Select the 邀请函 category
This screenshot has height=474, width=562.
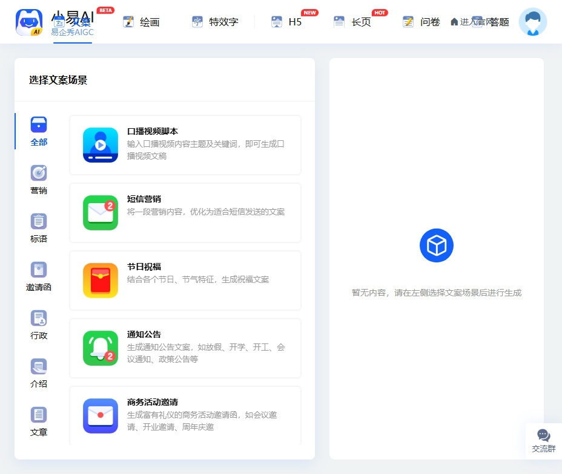click(x=38, y=276)
